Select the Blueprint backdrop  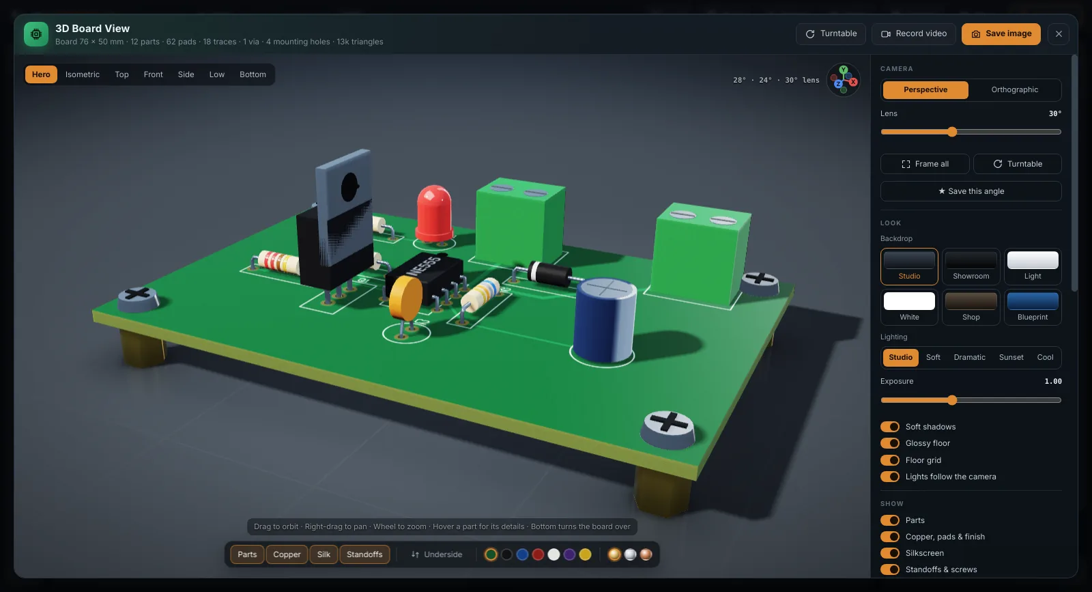pyautogui.click(x=1033, y=307)
